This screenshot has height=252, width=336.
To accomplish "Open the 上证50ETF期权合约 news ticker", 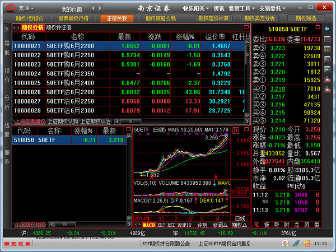I will coord(224,244).
